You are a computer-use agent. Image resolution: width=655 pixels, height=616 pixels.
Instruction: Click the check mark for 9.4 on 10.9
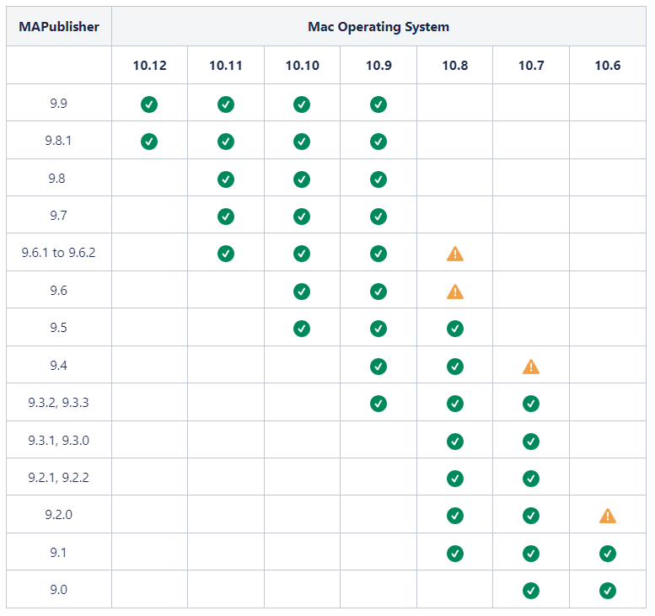379,367
